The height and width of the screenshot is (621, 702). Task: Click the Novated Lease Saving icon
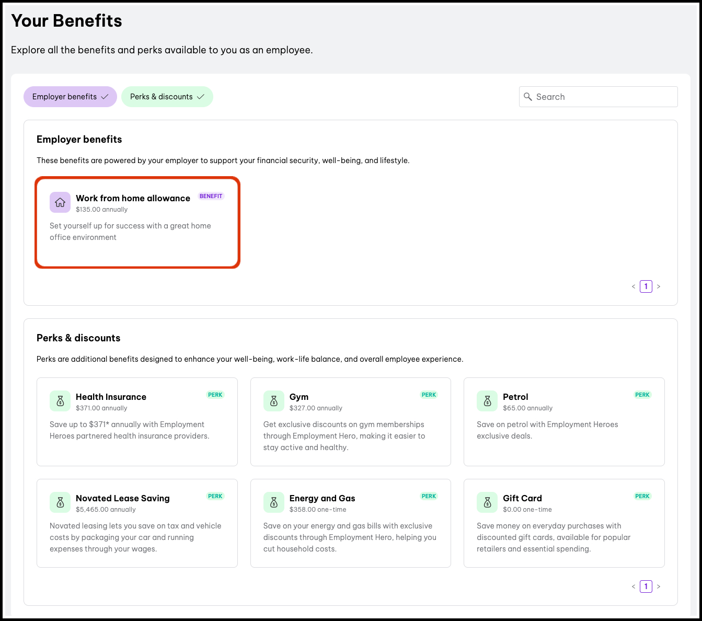[x=60, y=502]
